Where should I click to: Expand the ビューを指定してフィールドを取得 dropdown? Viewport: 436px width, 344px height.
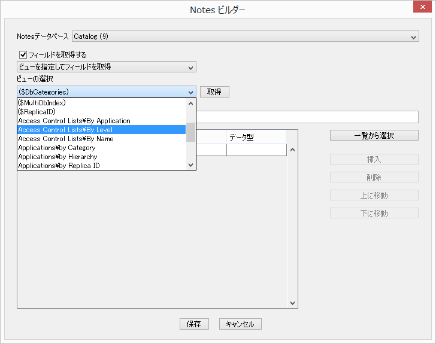coord(107,67)
